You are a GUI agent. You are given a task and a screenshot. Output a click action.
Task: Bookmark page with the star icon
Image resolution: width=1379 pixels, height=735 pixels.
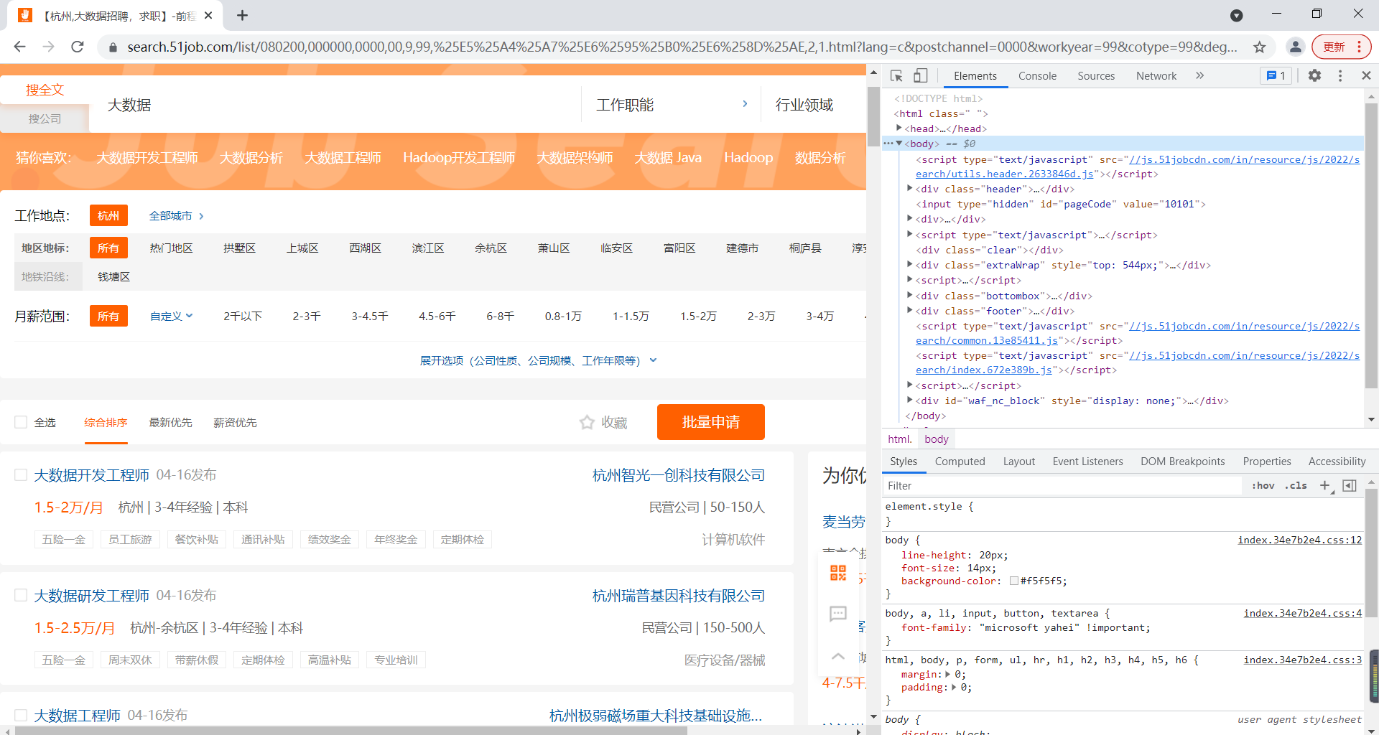point(1260,47)
